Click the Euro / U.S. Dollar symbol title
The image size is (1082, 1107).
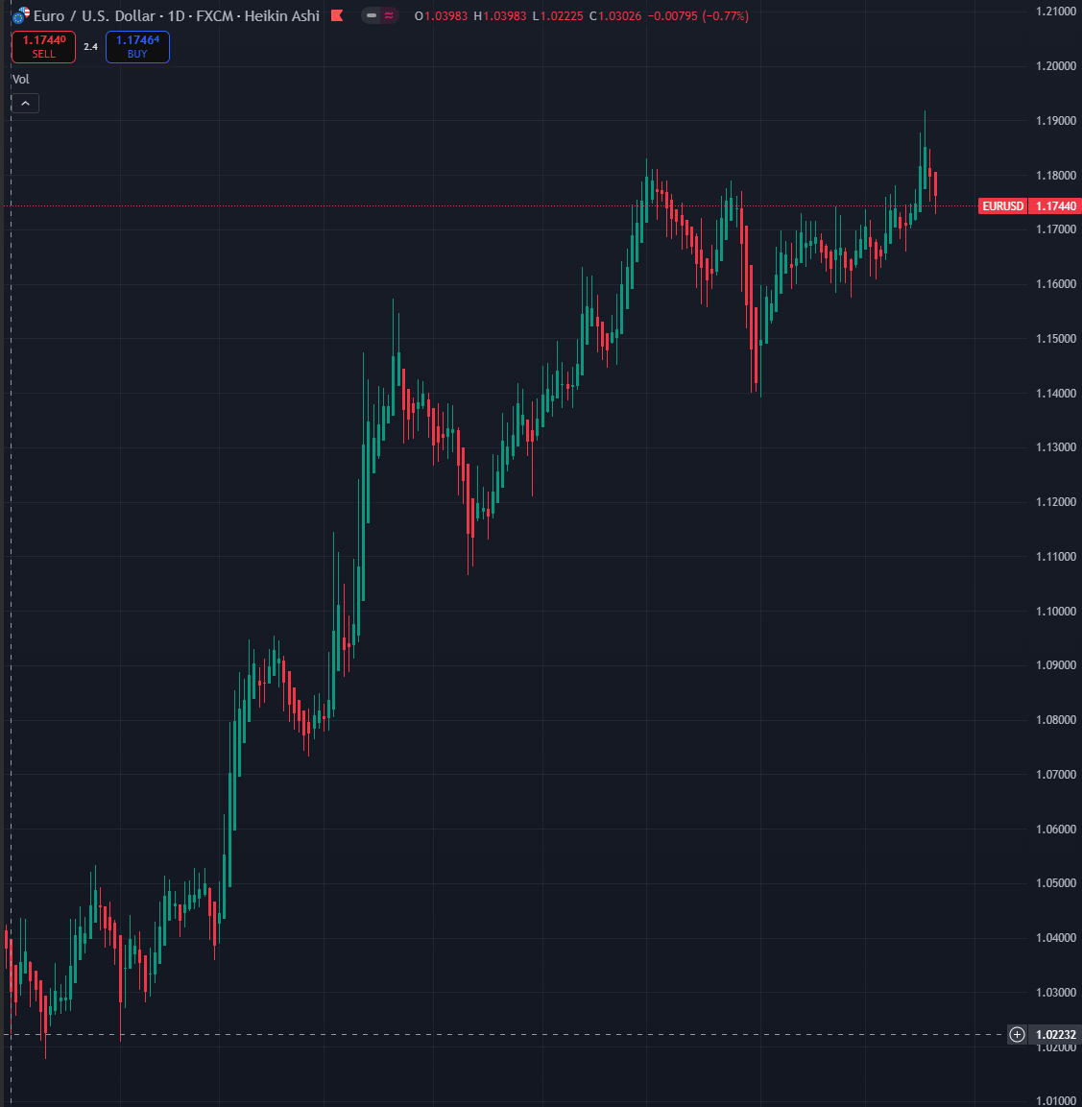point(94,15)
